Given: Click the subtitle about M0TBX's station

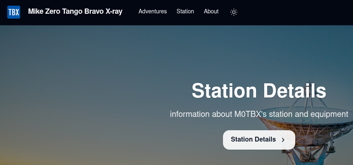Looking at the screenshot, I should click(x=258, y=114).
